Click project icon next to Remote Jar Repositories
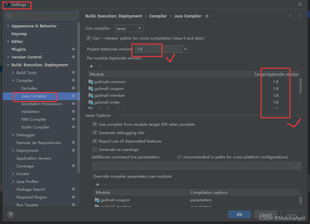The width and height of the screenshot is (310, 224). pyautogui.click(x=73, y=142)
